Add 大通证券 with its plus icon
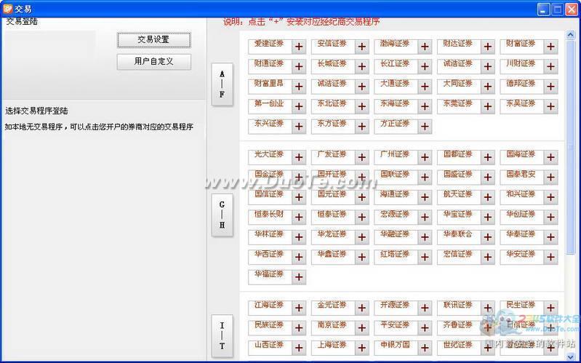Viewport: 581px width, 363px height. [x=425, y=87]
